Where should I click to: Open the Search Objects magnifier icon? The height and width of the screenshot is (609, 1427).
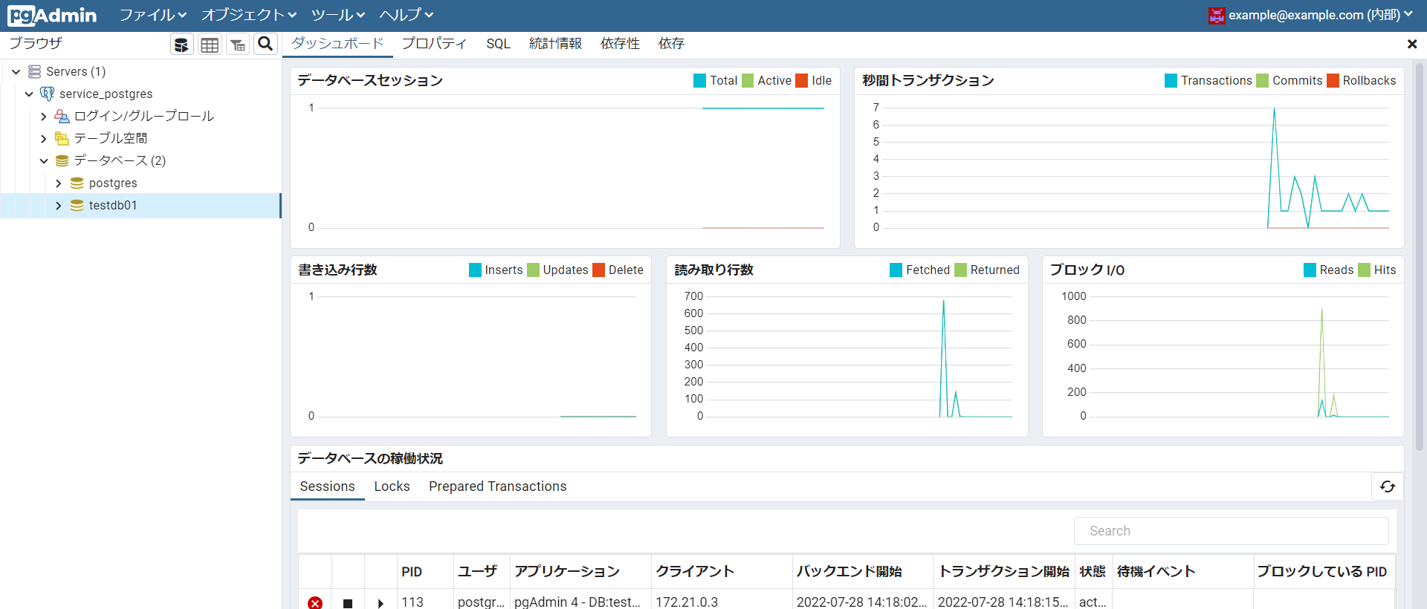pyautogui.click(x=265, y=45)
